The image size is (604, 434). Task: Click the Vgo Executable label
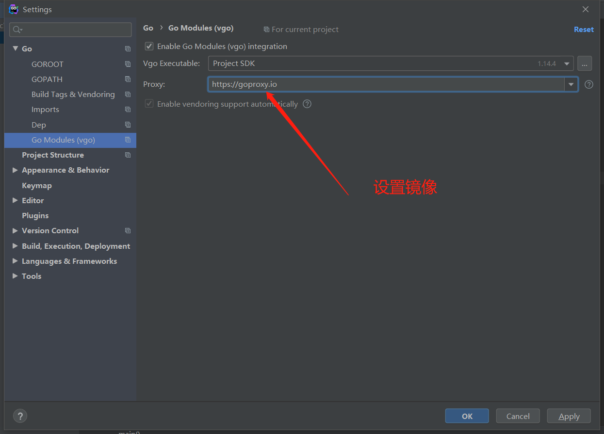(x=171, y=64)
